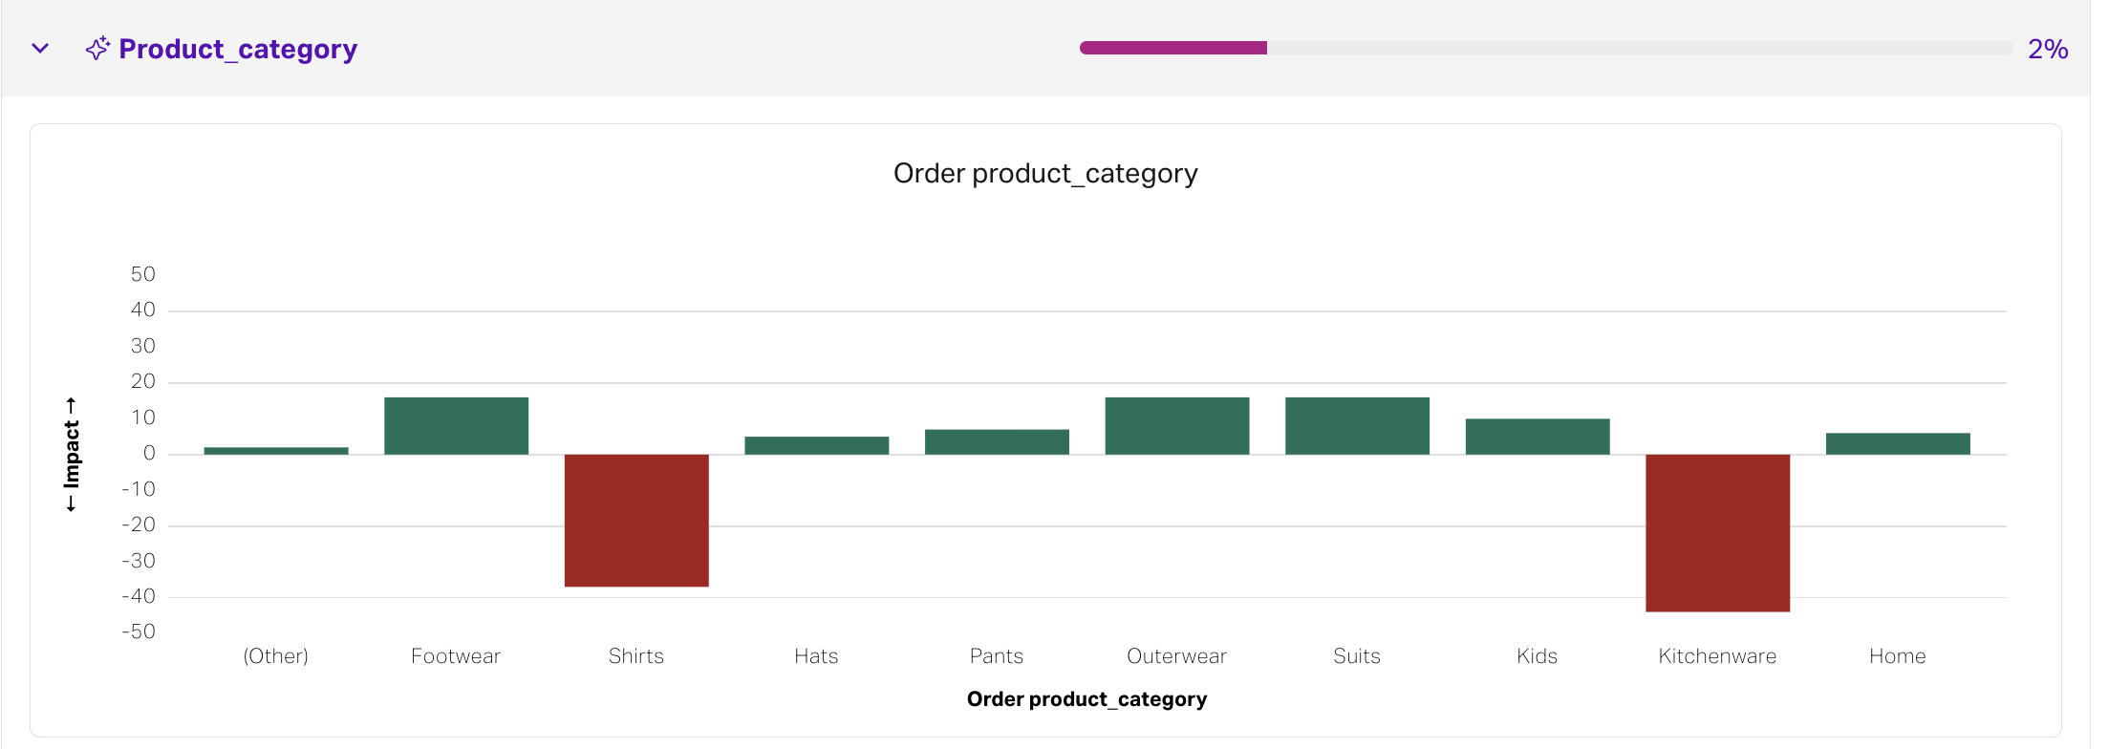Select the Hats bar
The image size is (2108, 749).
click(x=816, y=445)
